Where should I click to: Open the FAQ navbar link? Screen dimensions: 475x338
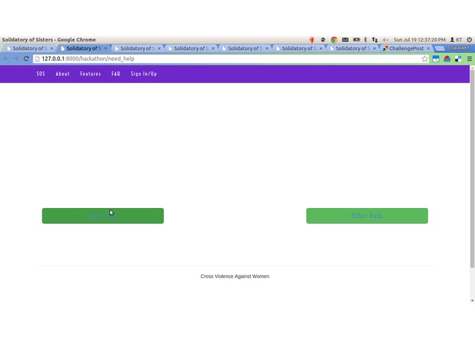point(116,74)
